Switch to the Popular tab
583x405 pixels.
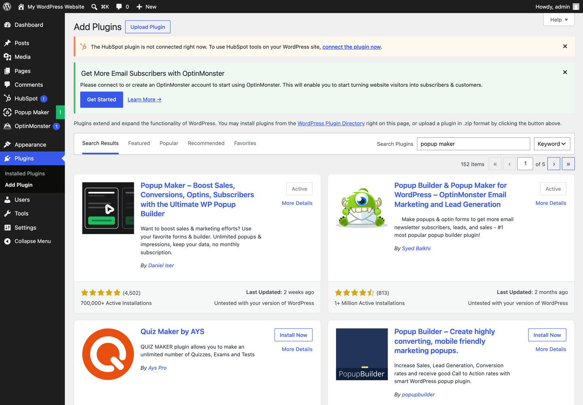tap(169, 143)
